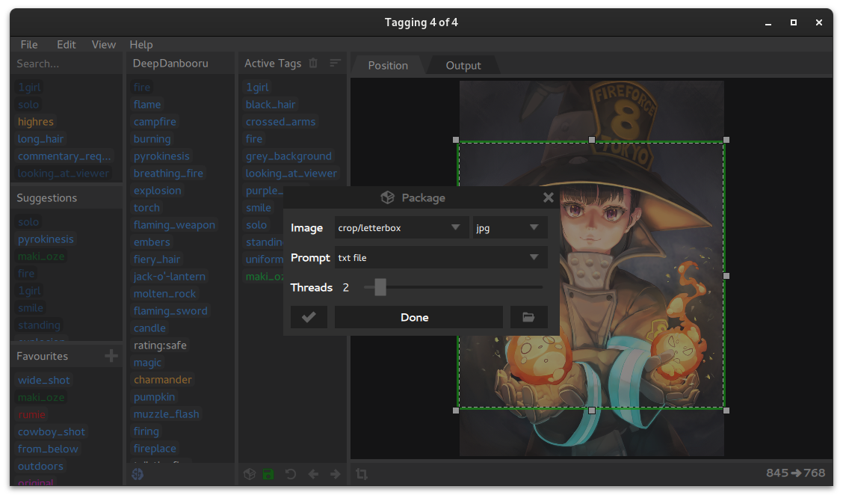Add a favourite with the plus icon
Image resolution: width=843 pixels, height=498 pixels.
[x=111, y=356]
